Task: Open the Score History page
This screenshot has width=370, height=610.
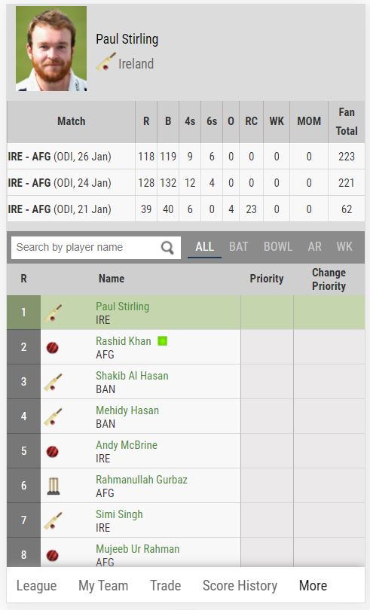Action: pos(240,585)
